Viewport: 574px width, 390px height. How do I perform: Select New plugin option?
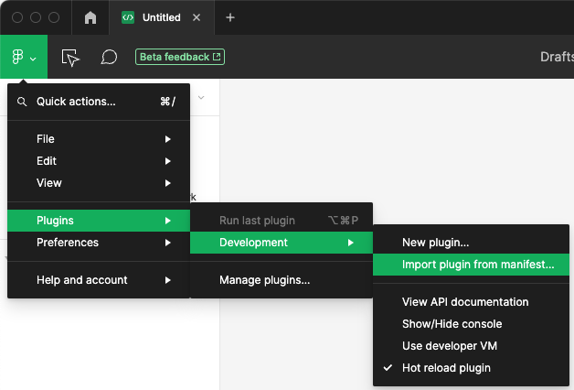pyautogui.click(x=435, y=243)
